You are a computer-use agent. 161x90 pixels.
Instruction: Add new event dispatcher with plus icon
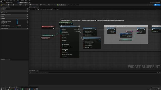point(27,29)
